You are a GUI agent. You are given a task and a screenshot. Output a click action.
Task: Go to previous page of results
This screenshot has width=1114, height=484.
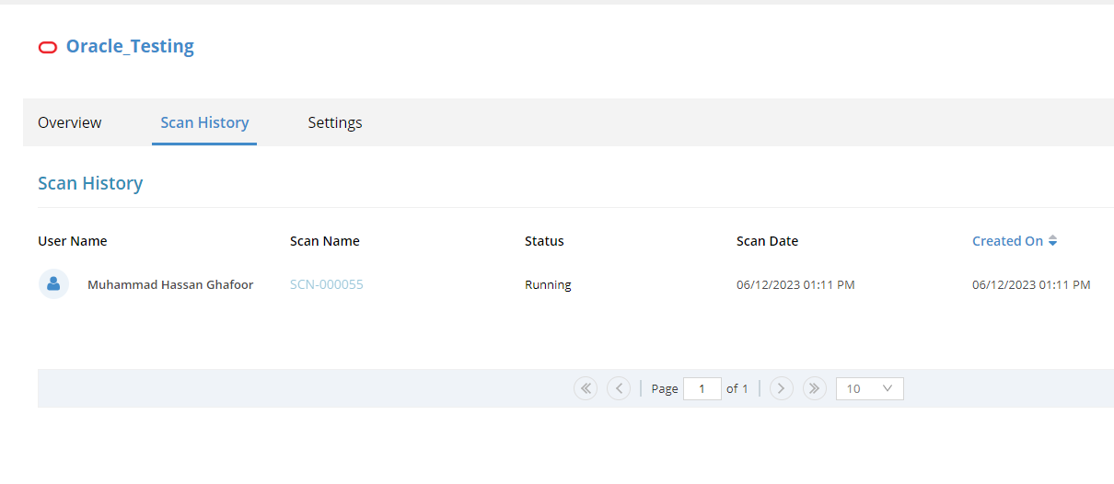click(x=619, y=388)
